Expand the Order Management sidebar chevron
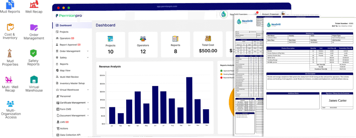The height and width of the screenshot is (138, 356). click(x=88, y=51)
